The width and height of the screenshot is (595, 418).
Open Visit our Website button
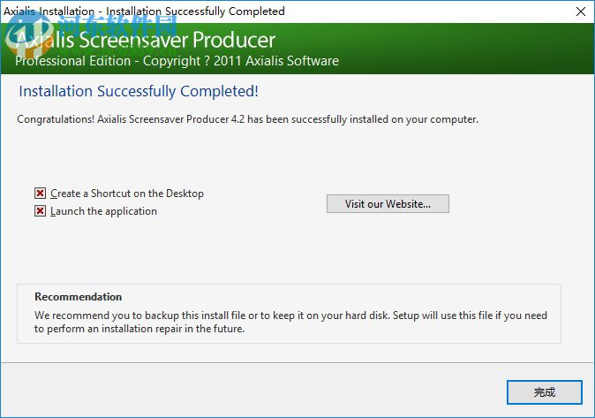coord(388,203)
